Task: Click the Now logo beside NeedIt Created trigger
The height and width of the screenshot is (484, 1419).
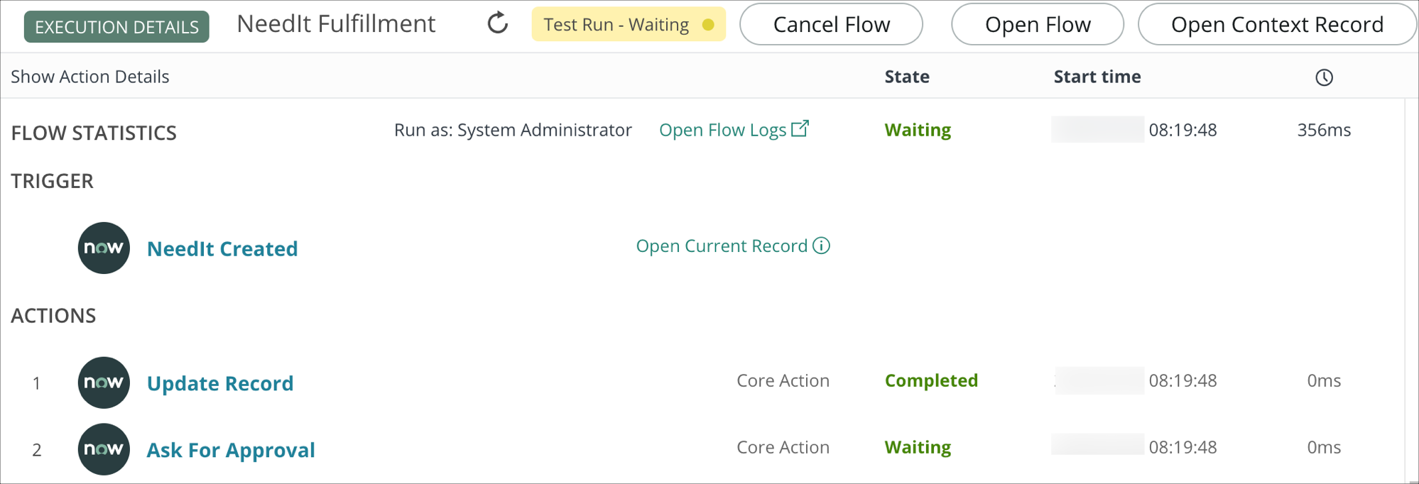Action: [x=103, y=248]
